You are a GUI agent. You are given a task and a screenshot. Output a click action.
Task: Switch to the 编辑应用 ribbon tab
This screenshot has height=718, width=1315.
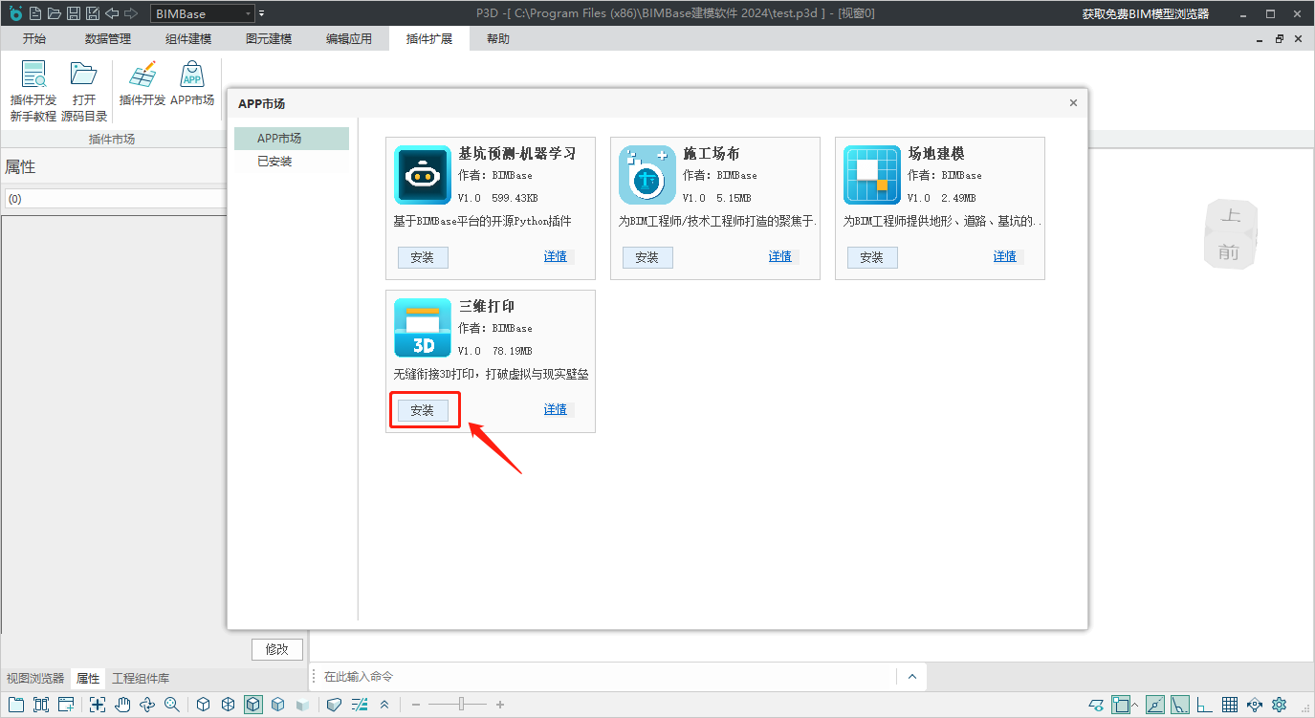(x=349, y=39)
